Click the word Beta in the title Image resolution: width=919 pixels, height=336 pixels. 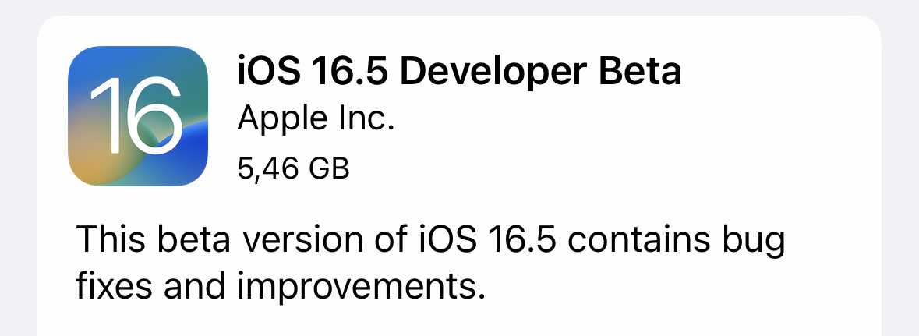(x=639, y=71)
